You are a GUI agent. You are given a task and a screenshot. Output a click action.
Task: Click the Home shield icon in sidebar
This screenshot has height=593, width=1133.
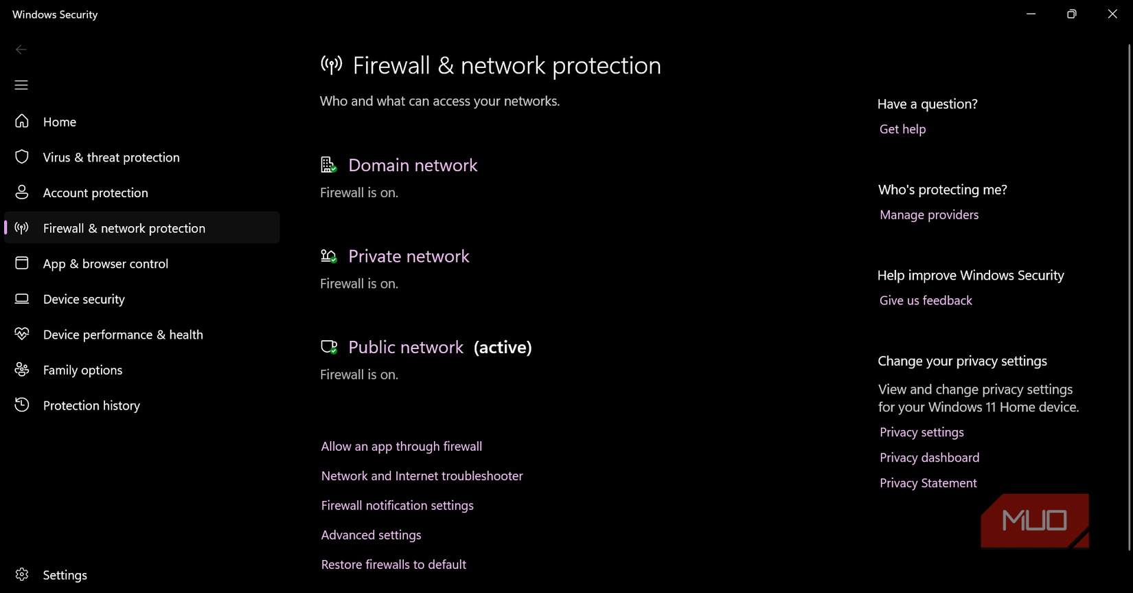[21, 121]
